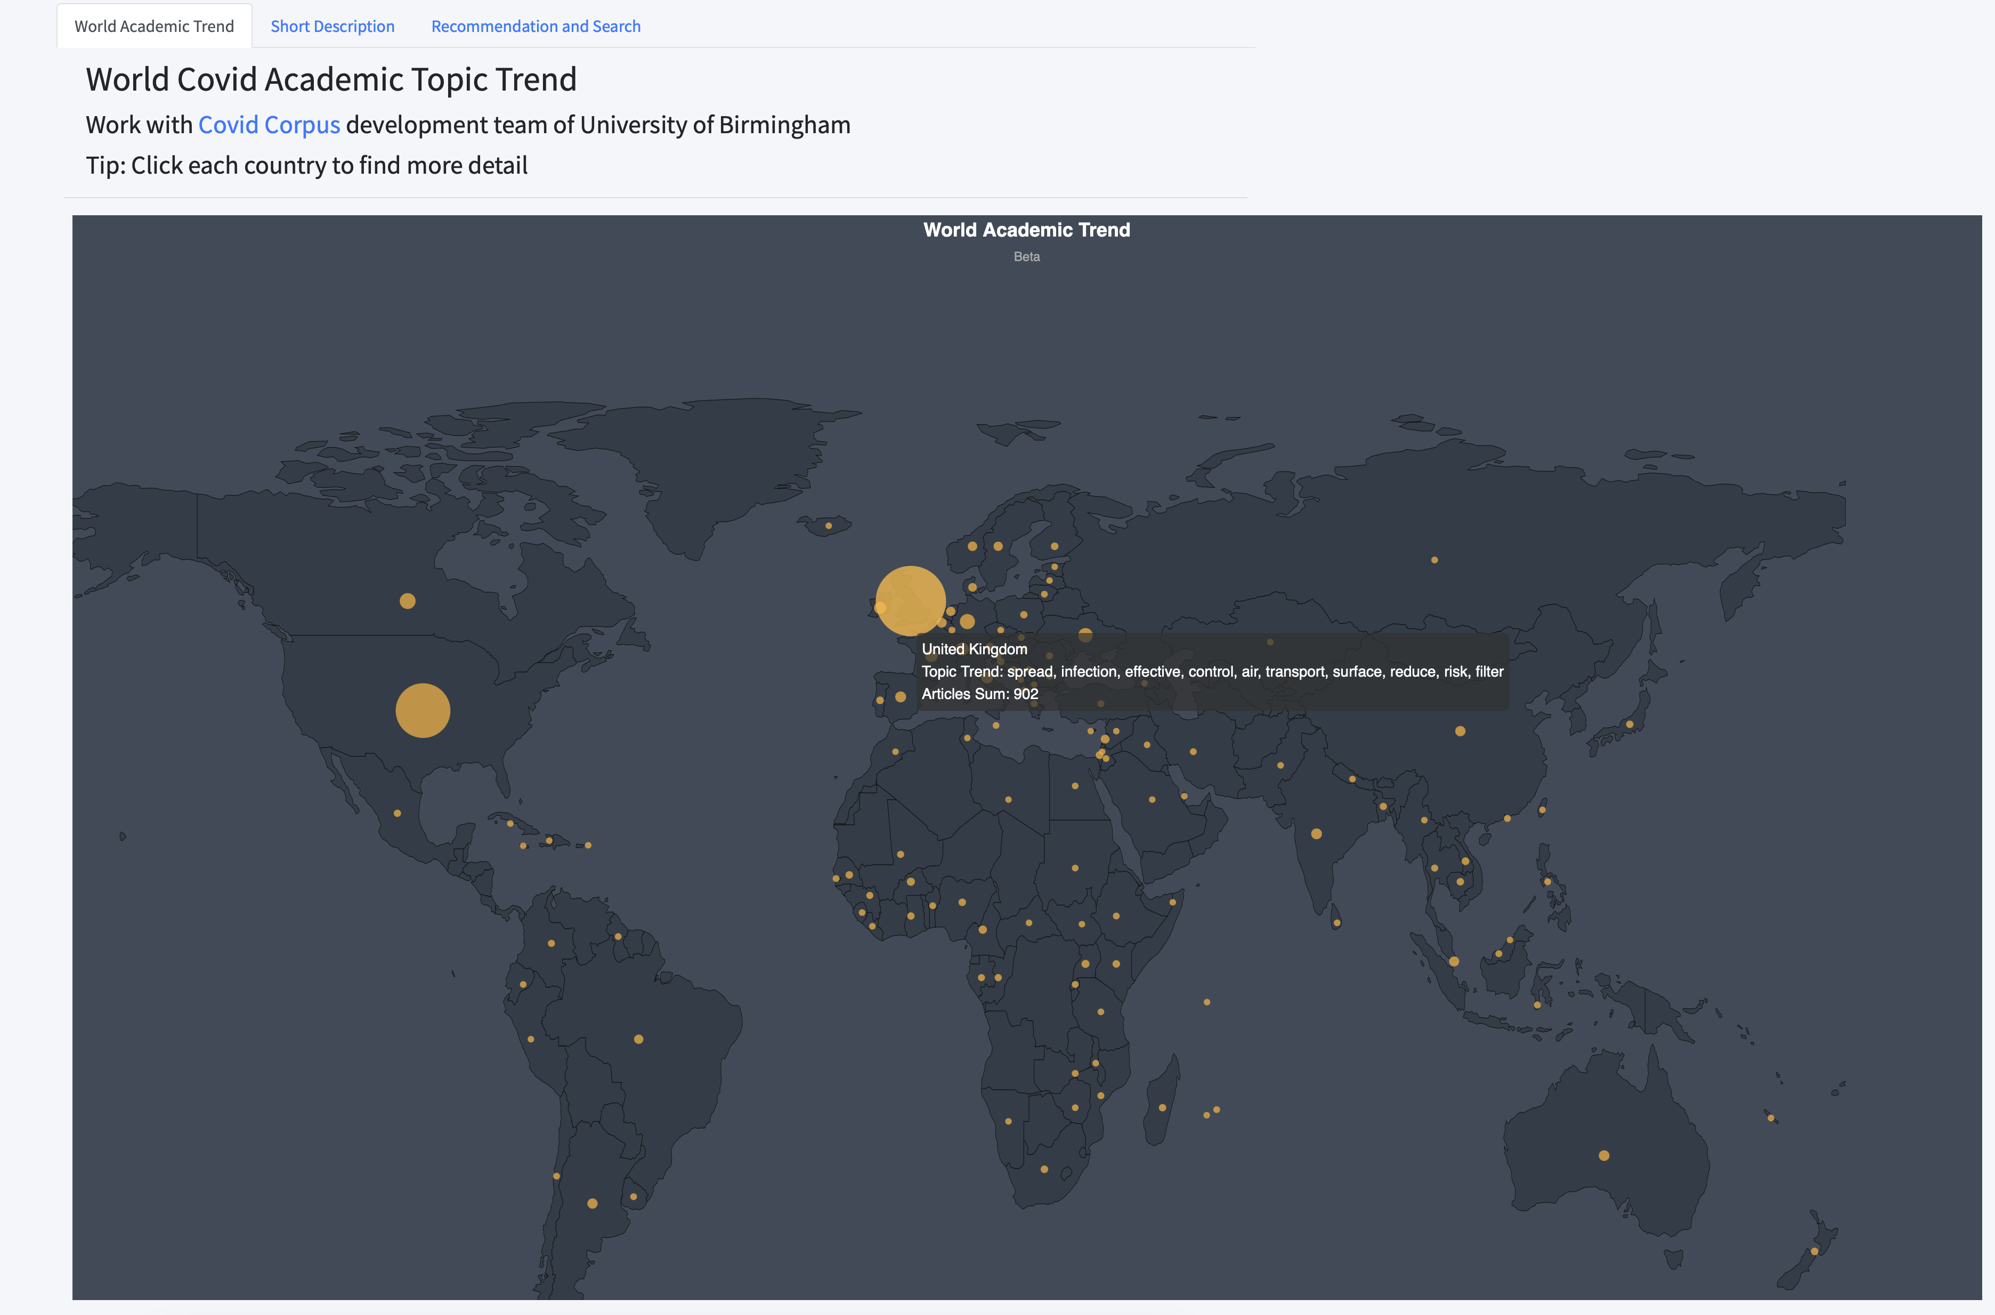Click the New Zealand data marker
1995x1315 pixels.
pos(1815,1251)
